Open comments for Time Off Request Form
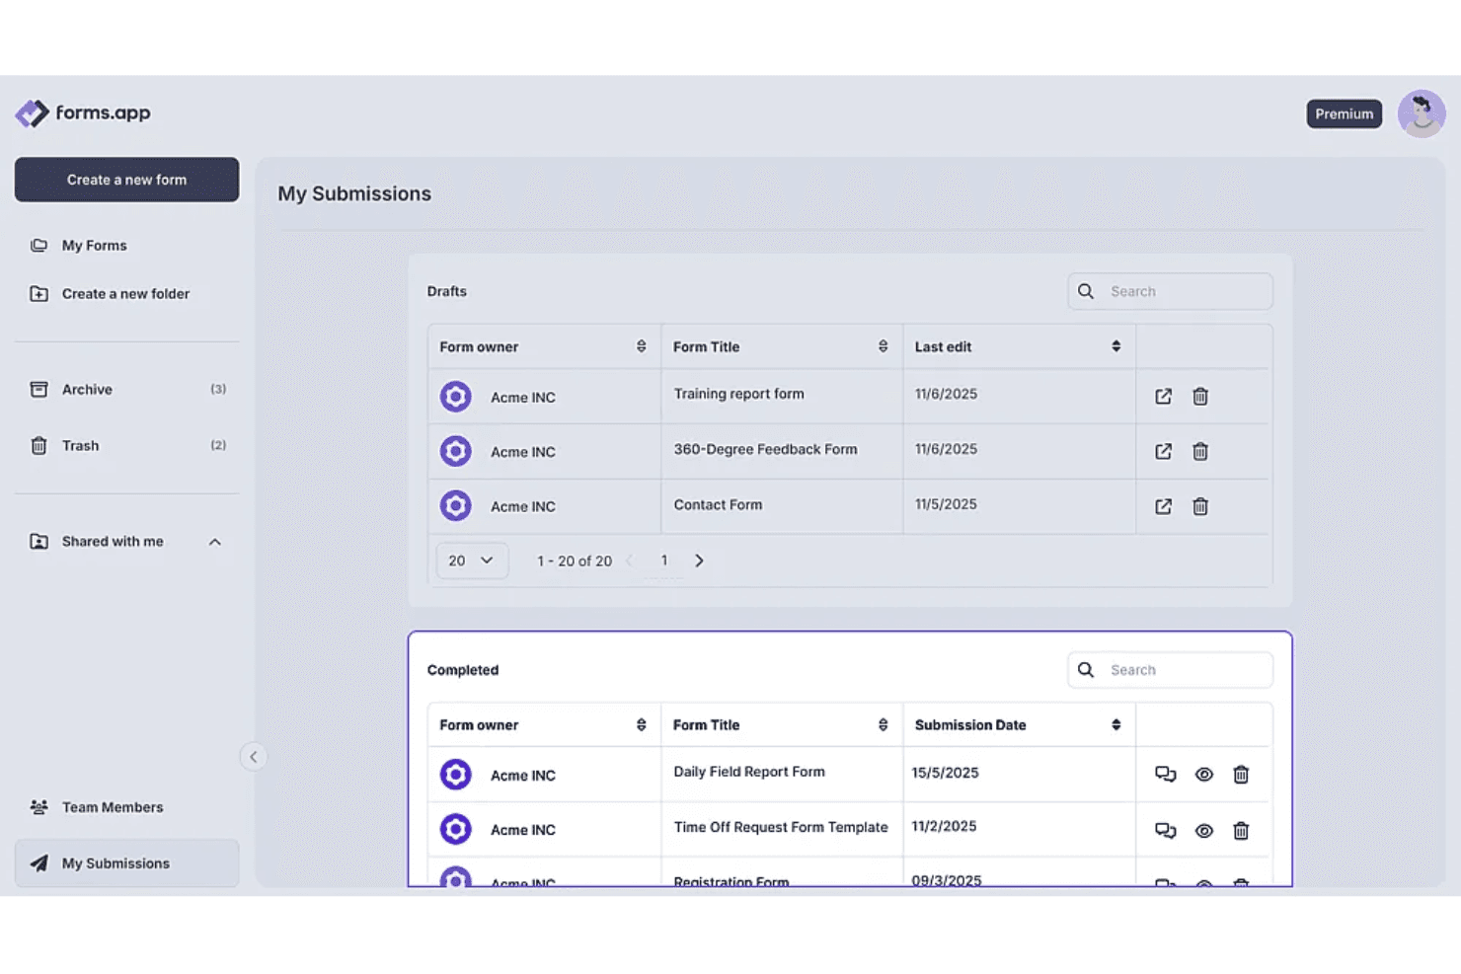 [x=1166, y=831]
